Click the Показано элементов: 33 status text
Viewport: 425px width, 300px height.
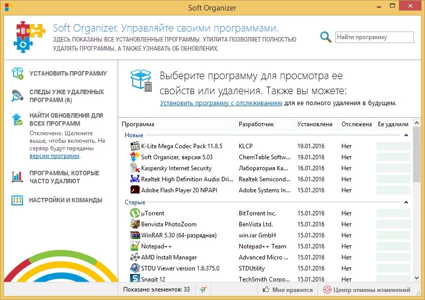click(156, 289)
